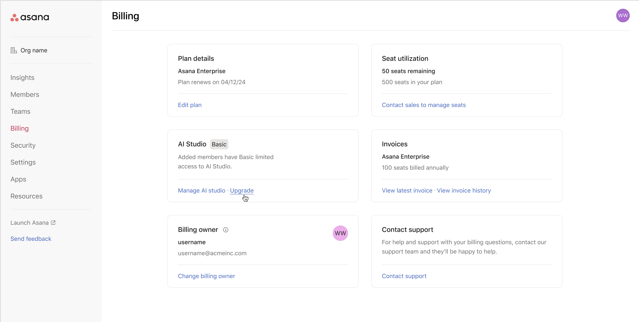The width and height of the screenshot is (639, 322).
Task: Select the Org name building icon
Action: tap(14, 50)
